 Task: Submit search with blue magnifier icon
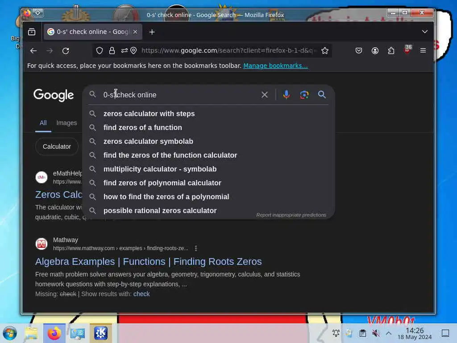pyautogui.click(x=322, y=95)
